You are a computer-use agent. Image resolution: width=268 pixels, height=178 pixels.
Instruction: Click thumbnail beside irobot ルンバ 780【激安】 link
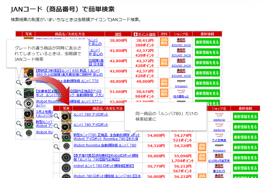coord(66,168)
